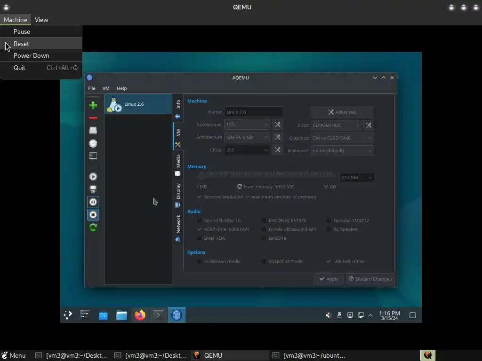
Task: Open Discover store icon in guest taskbar
Action: [x=103, y=315]
